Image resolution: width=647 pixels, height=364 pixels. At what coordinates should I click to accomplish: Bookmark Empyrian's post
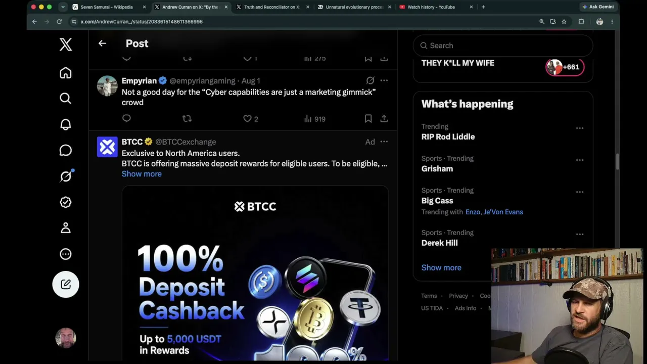(368, 118)
